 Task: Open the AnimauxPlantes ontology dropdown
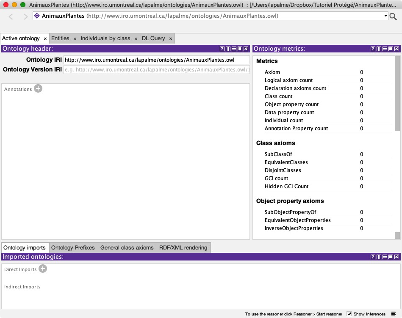385,16
